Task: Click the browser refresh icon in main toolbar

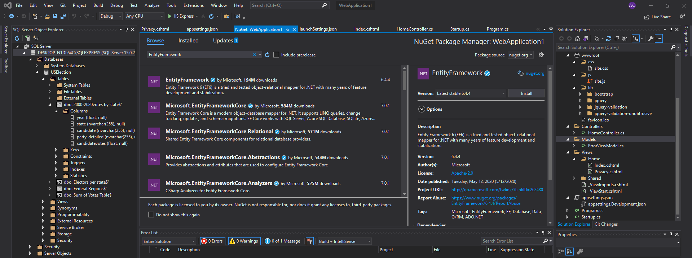Action: (211, 16)
